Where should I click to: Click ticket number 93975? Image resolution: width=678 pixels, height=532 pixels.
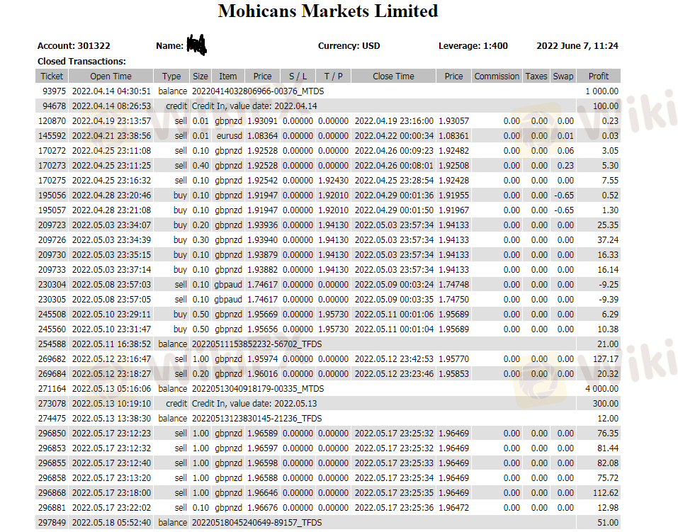pyautogui.click(x=54, y=91)
